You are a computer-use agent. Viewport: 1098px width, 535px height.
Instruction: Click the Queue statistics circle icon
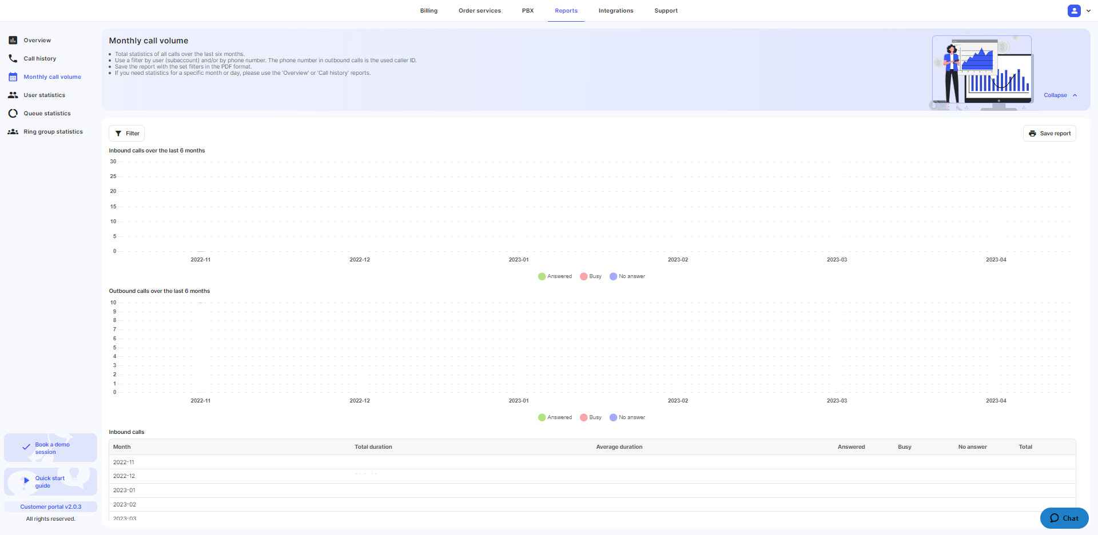coord(13,113)
